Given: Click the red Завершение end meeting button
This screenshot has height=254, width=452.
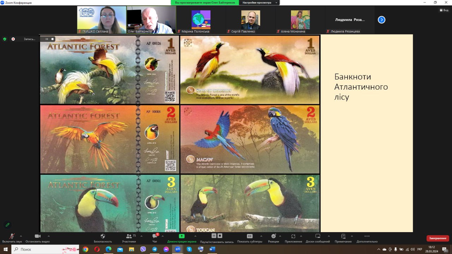Looking at the screenshot, I should coord(438,238).
